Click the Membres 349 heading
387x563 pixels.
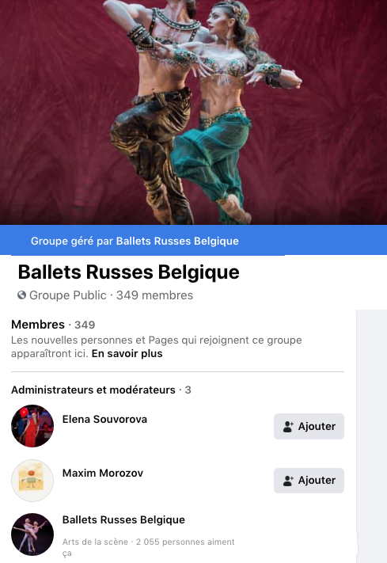[53, 325]
